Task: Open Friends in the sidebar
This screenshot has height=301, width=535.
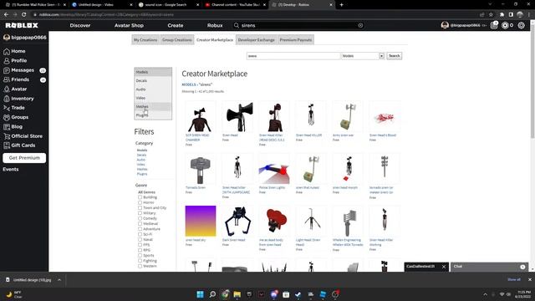Action: click(x=20, y=79)
